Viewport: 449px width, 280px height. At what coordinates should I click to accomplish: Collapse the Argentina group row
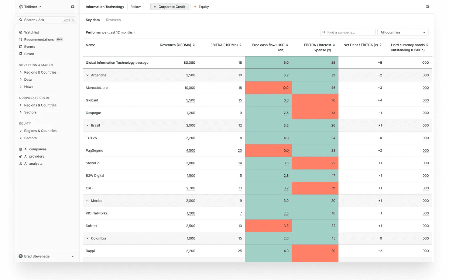coord(88,75)
